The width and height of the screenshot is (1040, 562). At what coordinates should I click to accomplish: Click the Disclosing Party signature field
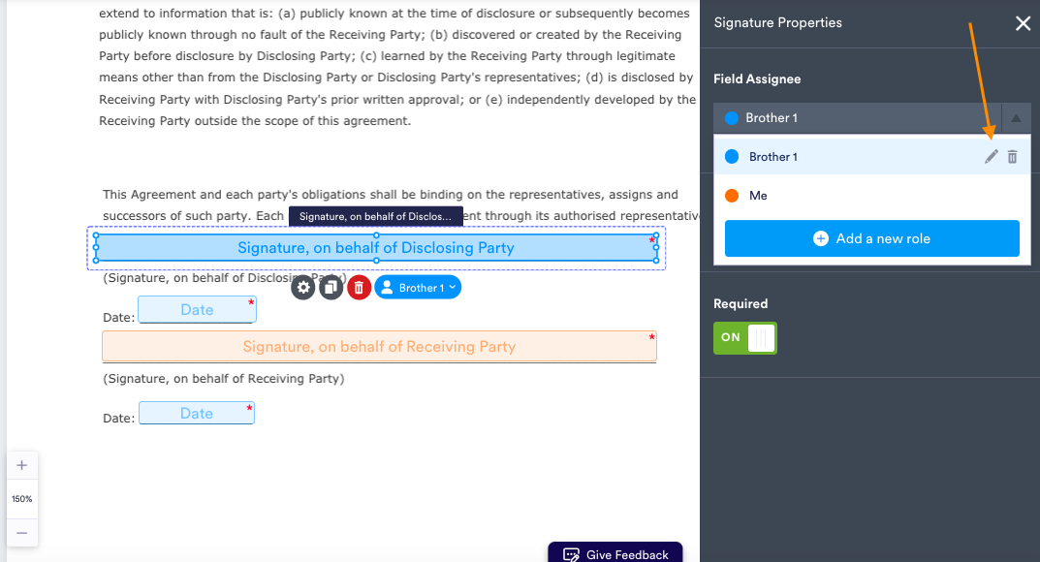(x=376, y=248)
